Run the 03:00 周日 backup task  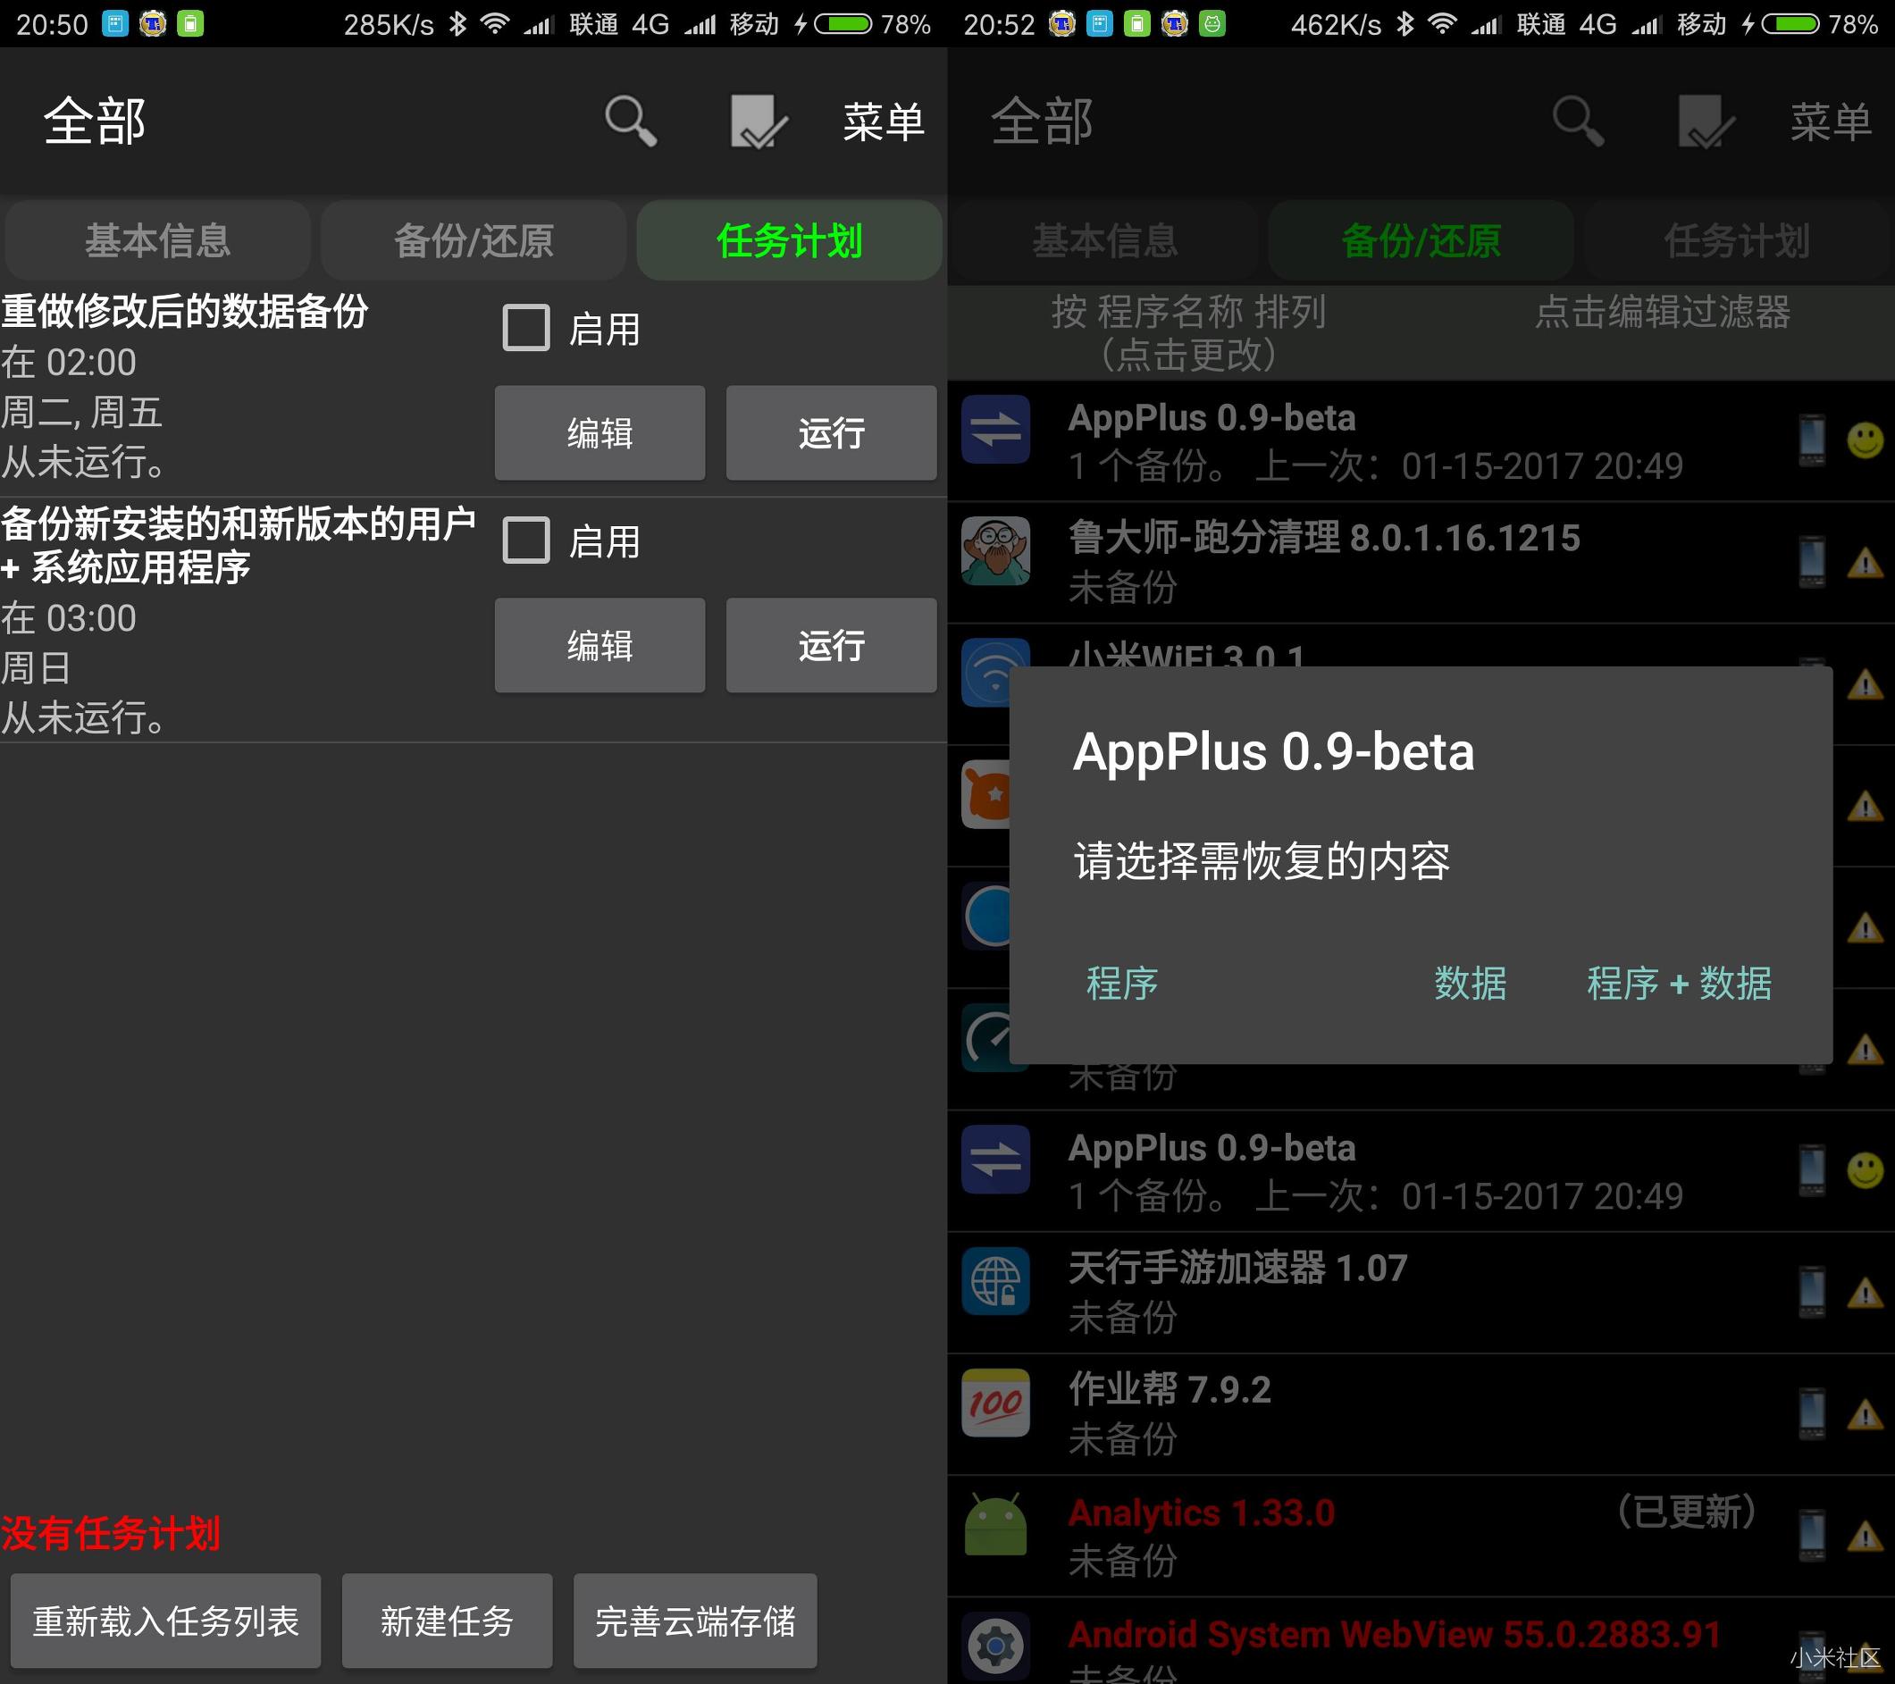point(832,645)
